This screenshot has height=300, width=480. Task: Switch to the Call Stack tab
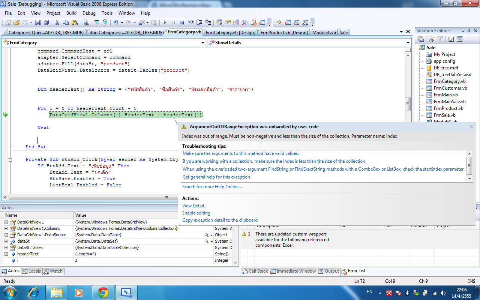pyautogui.click(x=255, y=271)
